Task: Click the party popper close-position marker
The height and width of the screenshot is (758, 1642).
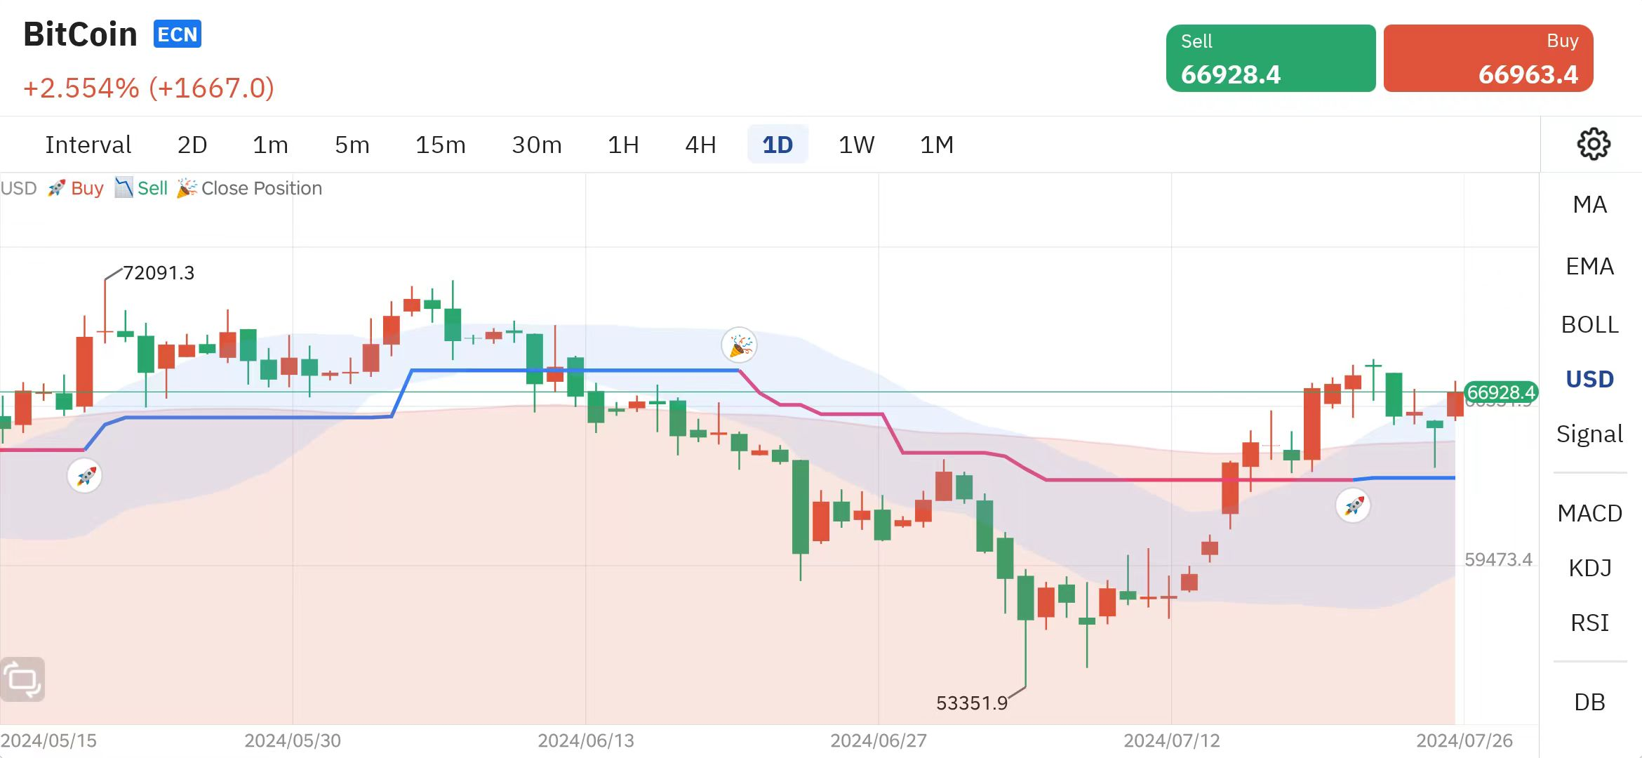Action: [740, 345]
